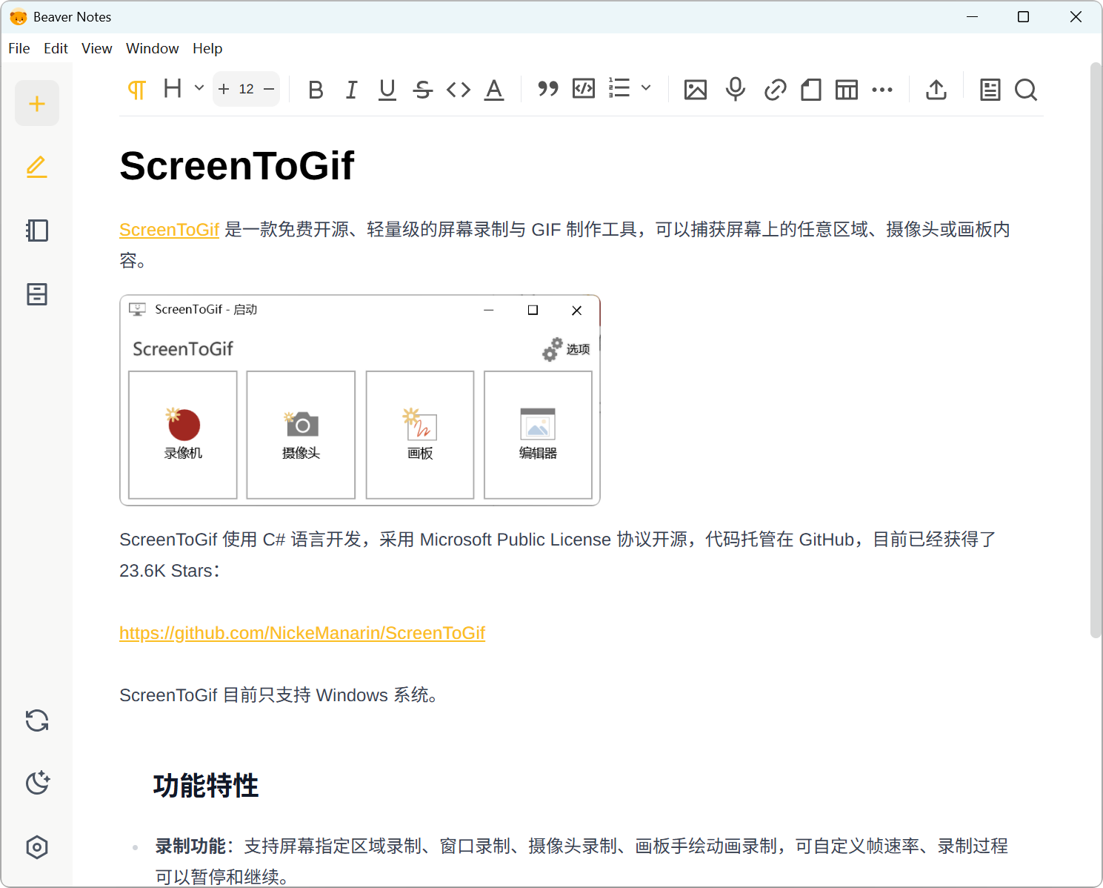
Task: Toggle reader mode icon
Action: (990, 90)
